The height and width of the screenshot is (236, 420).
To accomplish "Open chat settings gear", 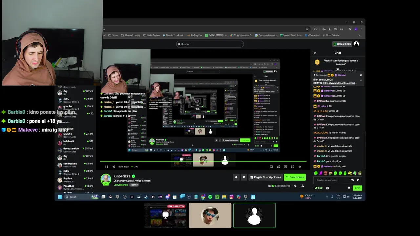I will [x=349, y=188].
